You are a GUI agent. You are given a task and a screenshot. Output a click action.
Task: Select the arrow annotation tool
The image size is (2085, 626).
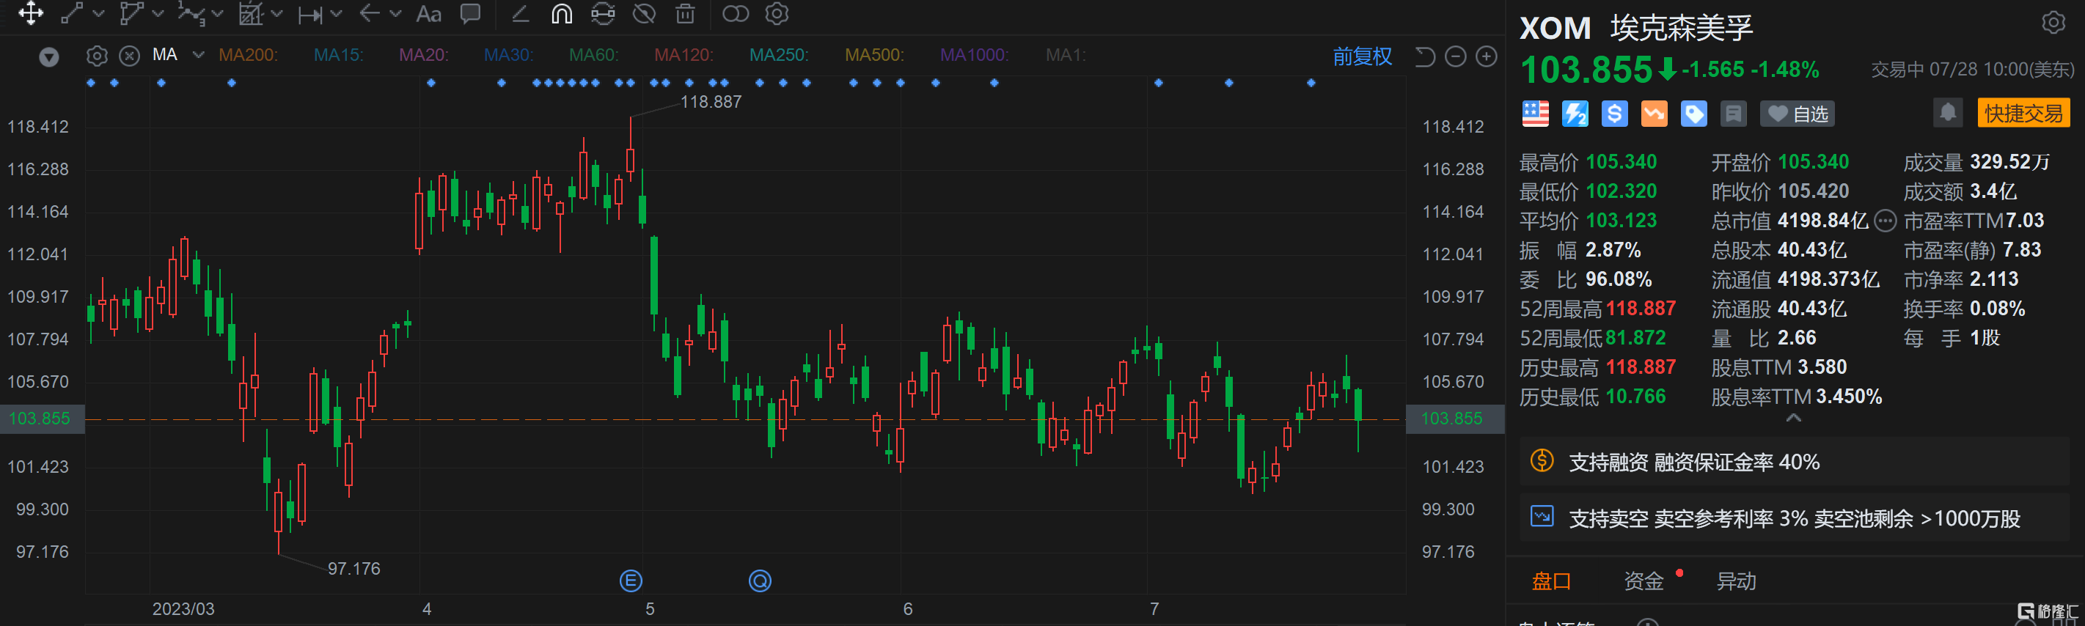370,13
